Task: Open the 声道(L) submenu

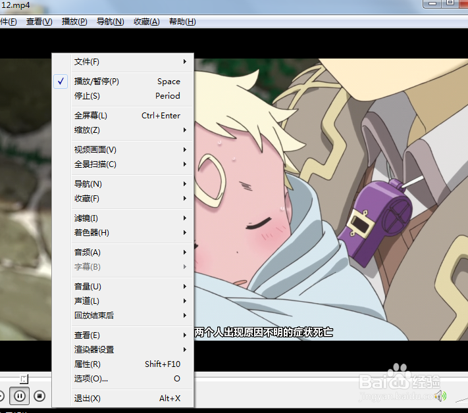Action: click(122, 301)
